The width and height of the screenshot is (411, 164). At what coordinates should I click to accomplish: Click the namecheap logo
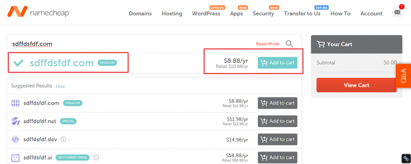pyautogui.click(x=38, y=13)
